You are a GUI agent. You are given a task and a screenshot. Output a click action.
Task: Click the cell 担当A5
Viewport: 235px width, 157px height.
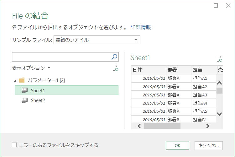click(x=204, y=111)
